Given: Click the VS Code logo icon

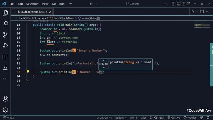Looking at the screenshot, I should coord(4,4).
